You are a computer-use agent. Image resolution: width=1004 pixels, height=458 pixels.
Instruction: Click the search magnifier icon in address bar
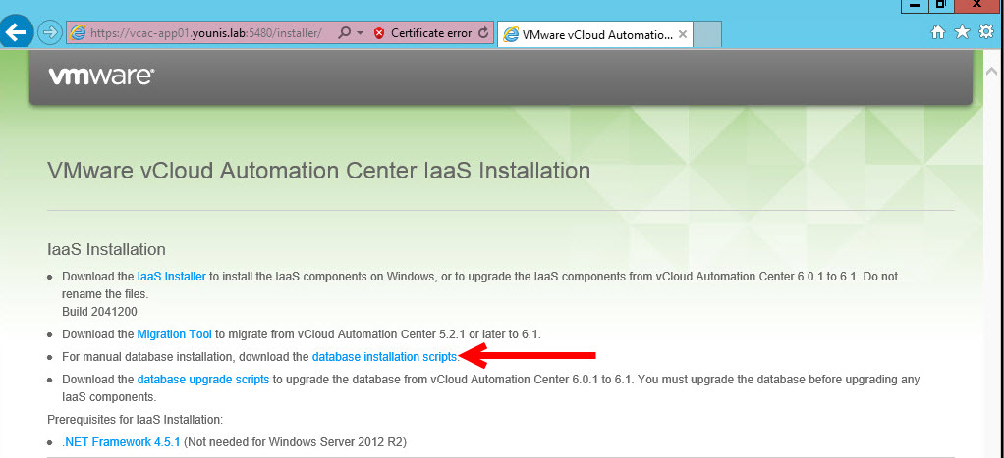click(344, 33)
